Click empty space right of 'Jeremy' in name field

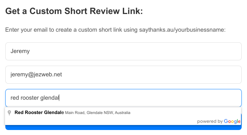point(133,51)
